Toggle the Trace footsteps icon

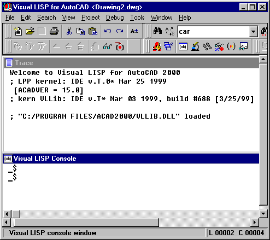coord(207,46)
